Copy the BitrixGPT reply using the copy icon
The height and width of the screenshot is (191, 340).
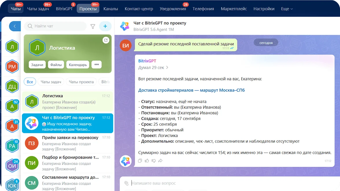tap(140, 161)
